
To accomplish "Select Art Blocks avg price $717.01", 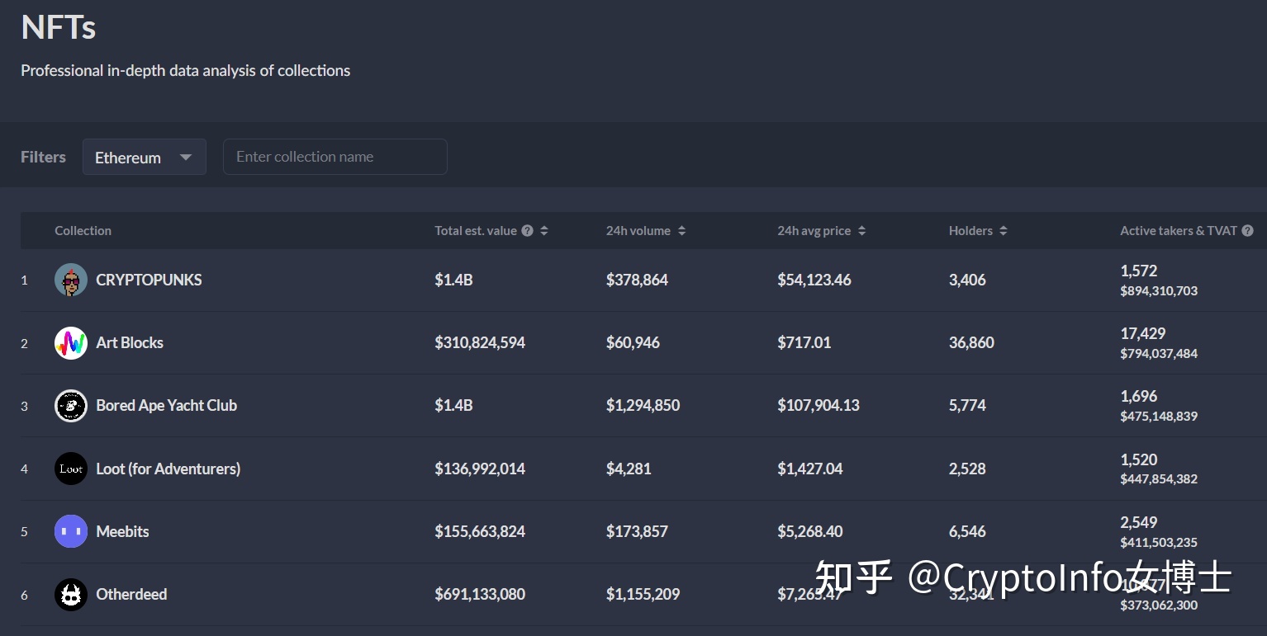I will [804, 343].
